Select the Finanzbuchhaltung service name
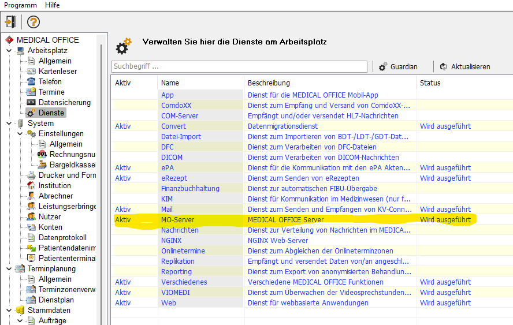Viewport: 513px width, 325px height. [190, 189]
